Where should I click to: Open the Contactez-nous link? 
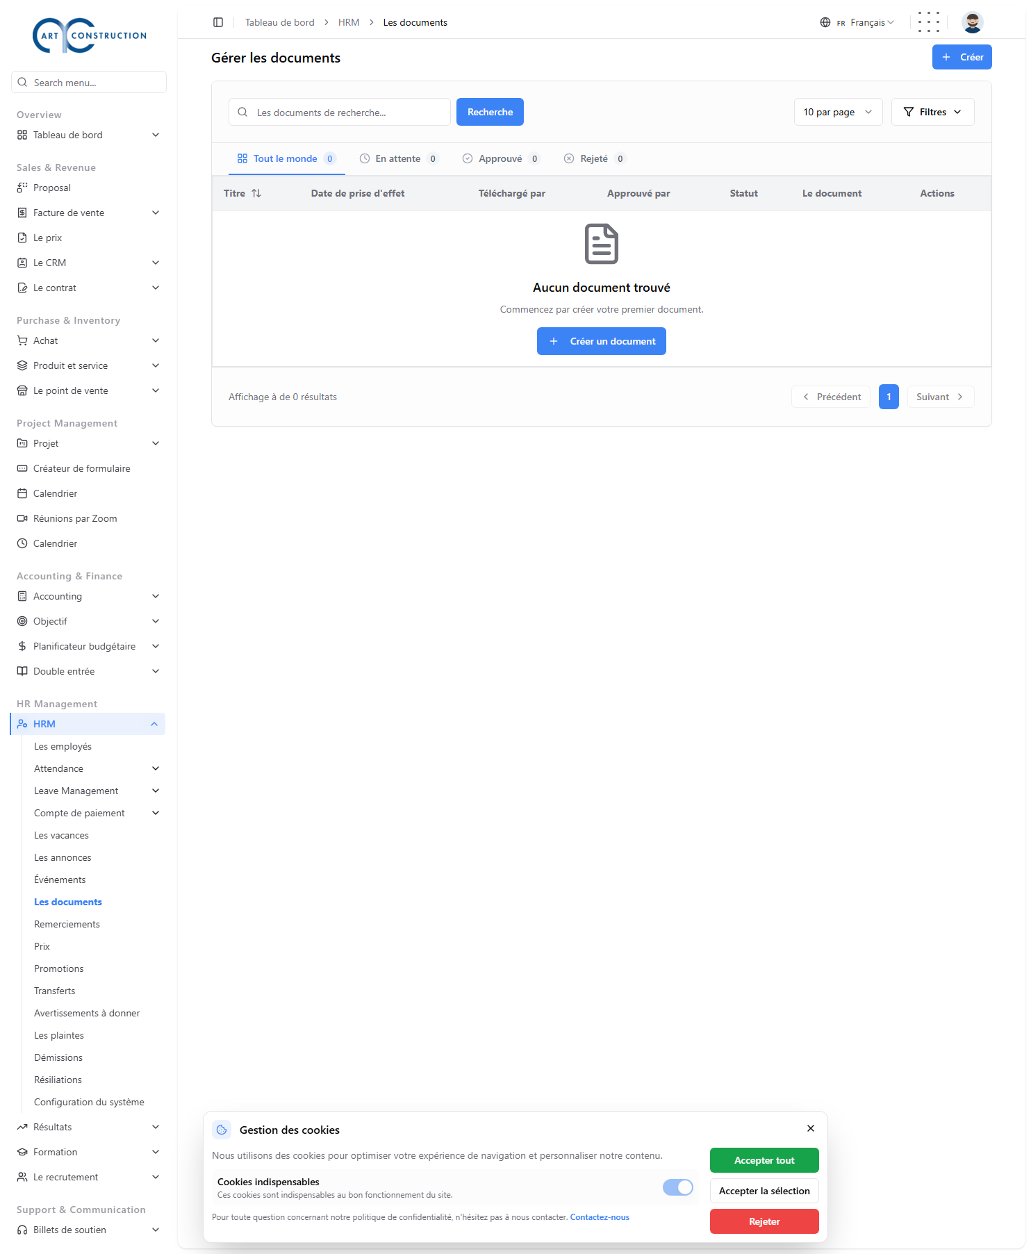600,1217
